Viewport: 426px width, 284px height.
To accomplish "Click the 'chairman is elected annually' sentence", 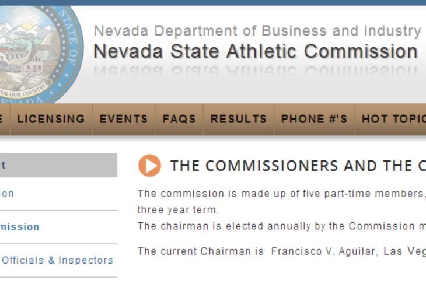I will point(281,226).
